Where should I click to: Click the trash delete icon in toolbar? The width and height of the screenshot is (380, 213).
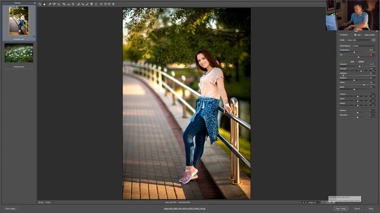pyautogui.click(x=113, y=4)
